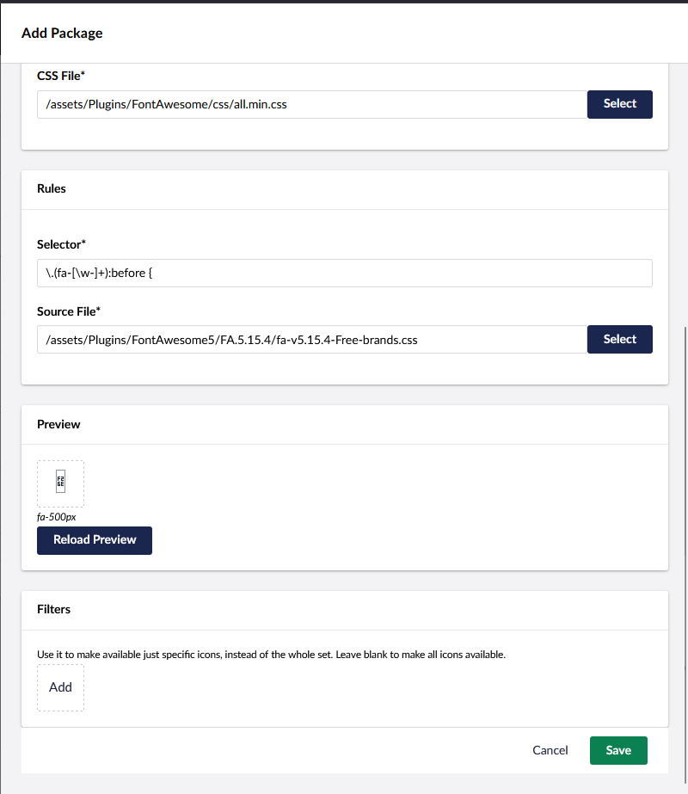The image size is (688, 794).
Task: Click into the Selector regex field
Action: 344,273
